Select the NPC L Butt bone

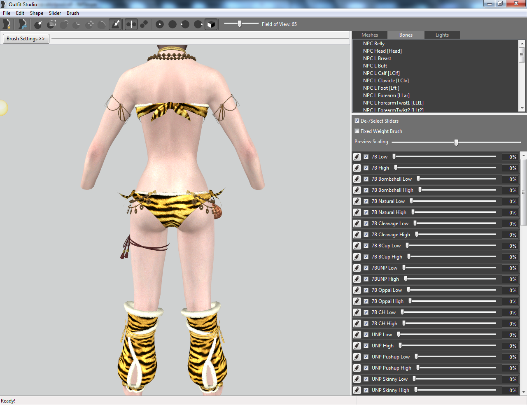375,66
